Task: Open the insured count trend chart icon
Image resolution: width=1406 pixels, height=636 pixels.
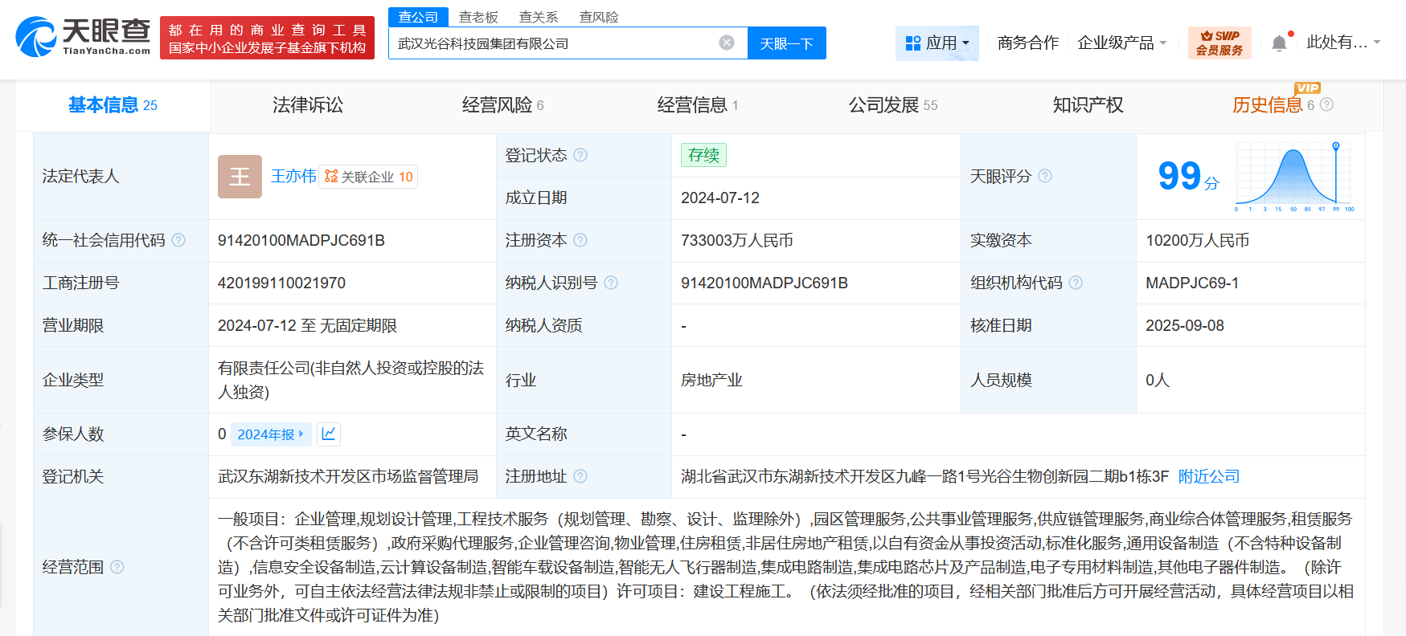Action: click(x=329, y=434)
